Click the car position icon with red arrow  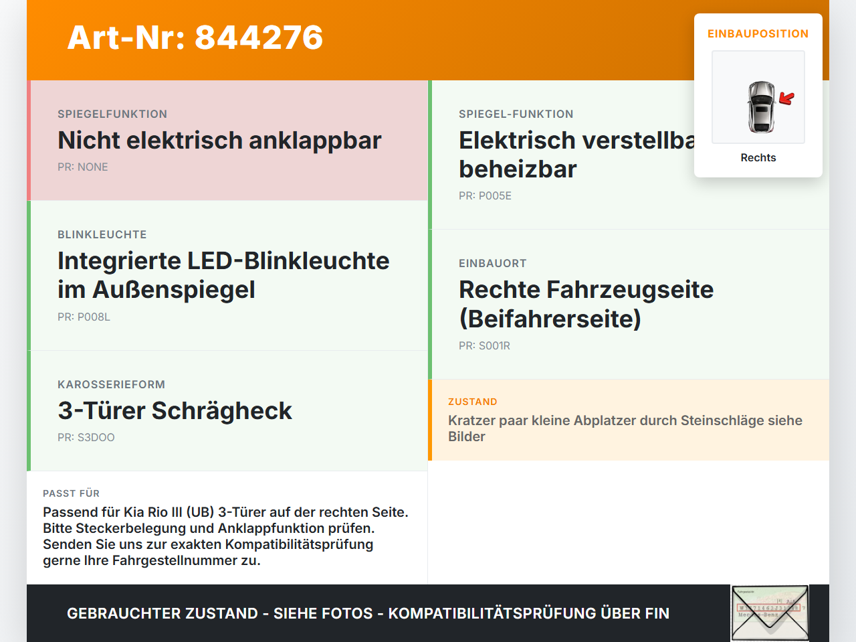[x=758, y=97]
